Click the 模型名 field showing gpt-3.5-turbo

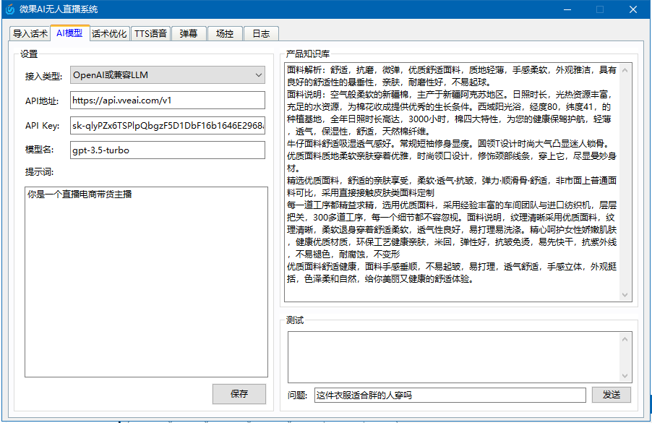168,150
